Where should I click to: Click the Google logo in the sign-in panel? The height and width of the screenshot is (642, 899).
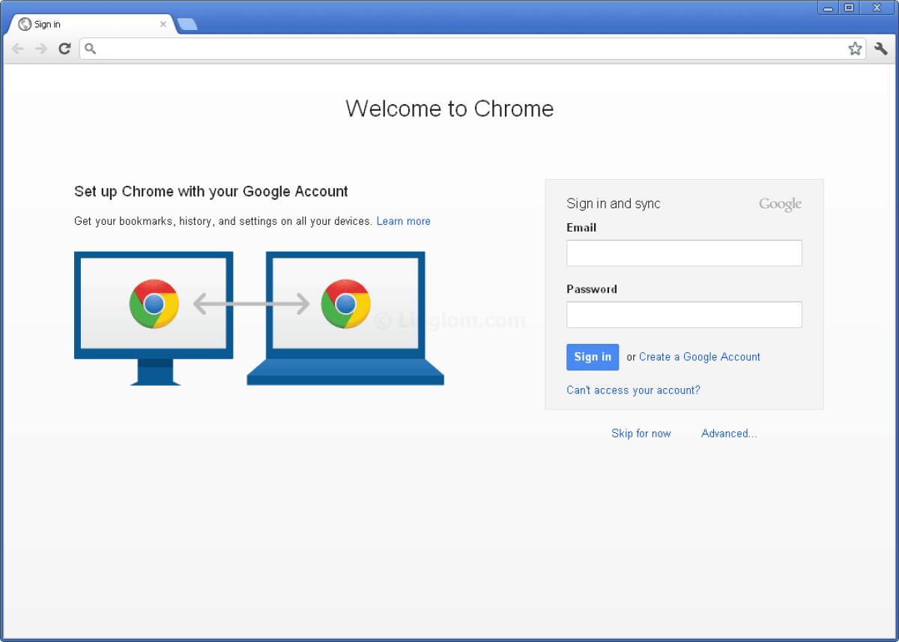point(780,203)
